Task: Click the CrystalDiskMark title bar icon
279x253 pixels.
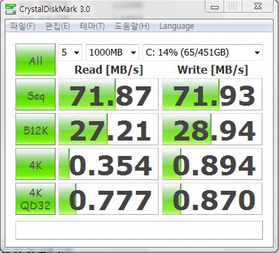Action: [10, 9]
